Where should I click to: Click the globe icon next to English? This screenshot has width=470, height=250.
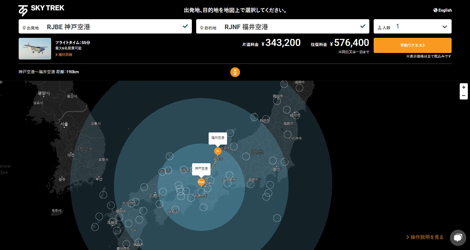(435, 10)
